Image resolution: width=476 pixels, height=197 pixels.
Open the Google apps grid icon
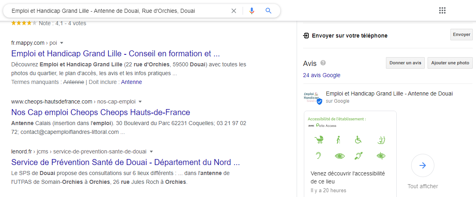click(442, 11)
